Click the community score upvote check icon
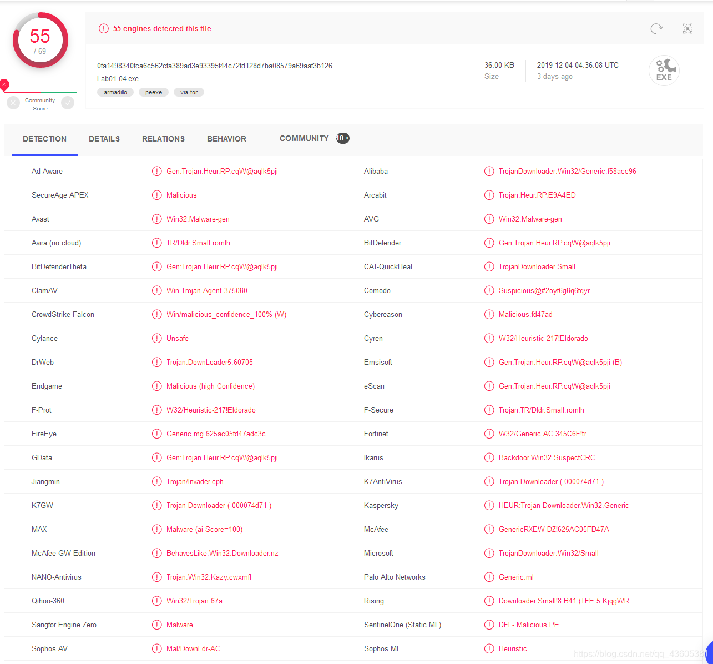Viewport: 713px width, 664px height. coord(68,103)
